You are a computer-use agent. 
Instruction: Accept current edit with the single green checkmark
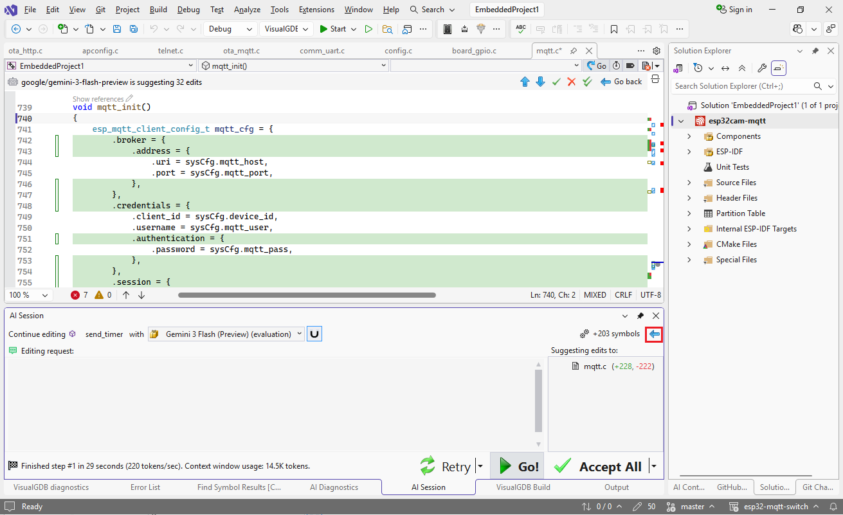[x=556, y=82]
